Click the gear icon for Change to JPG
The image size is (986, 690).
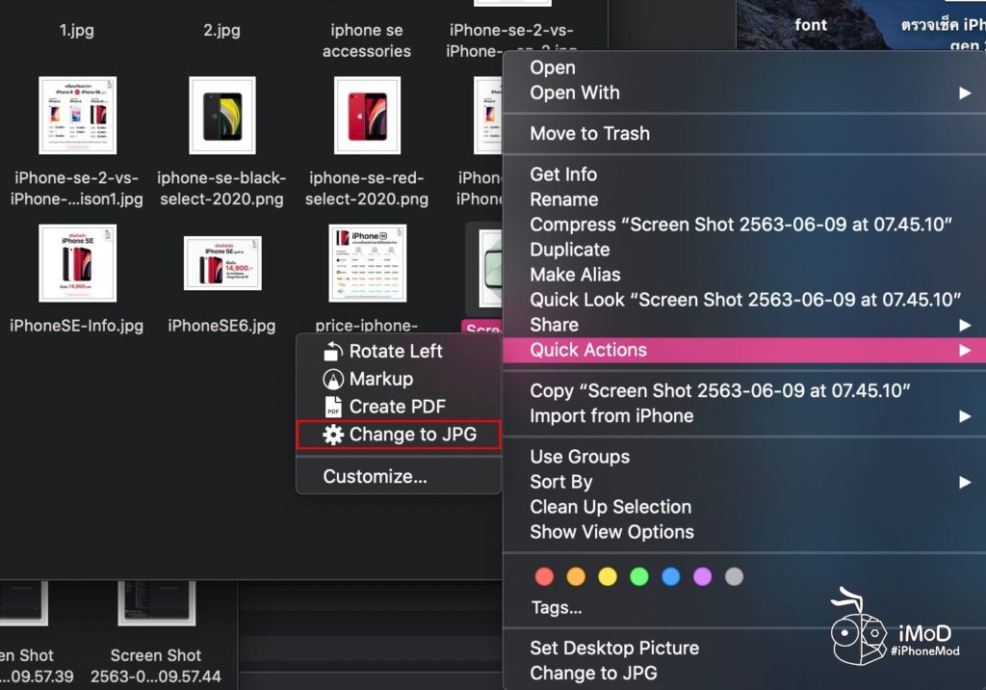coord(333,435)
